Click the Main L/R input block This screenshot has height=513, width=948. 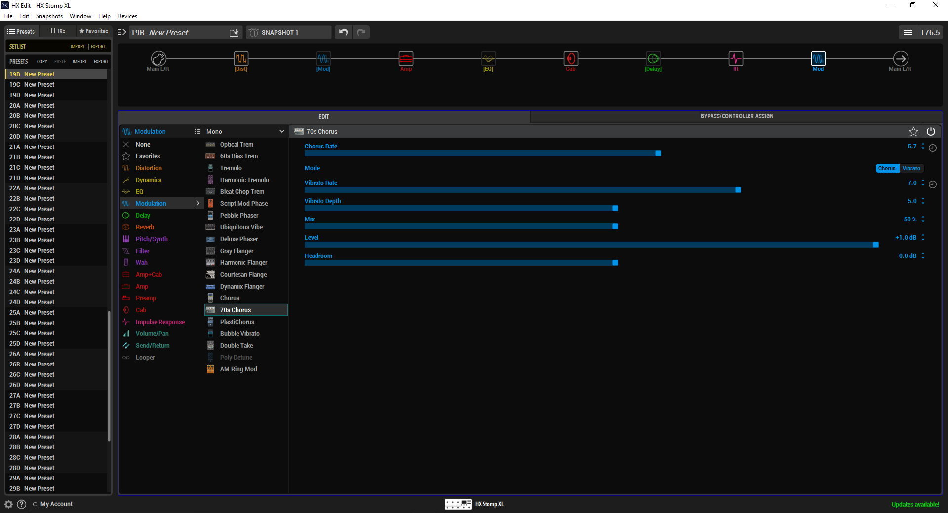[x=158, y=59]
